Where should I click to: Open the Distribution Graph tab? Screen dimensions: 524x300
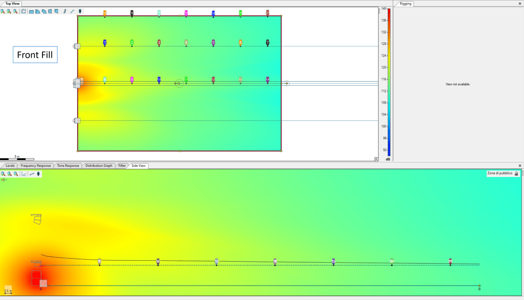pyautogui.click(x=99, y=166)
